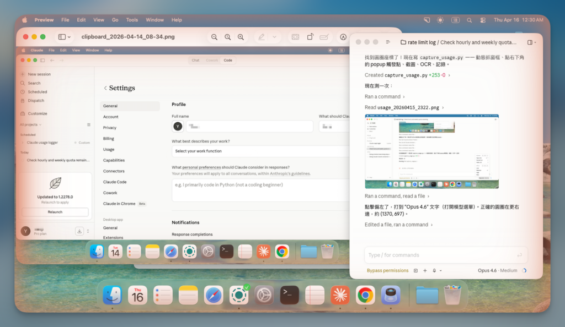Open Terminal from the Dock
Screen dimensions: 565x327
pos(290,296)
